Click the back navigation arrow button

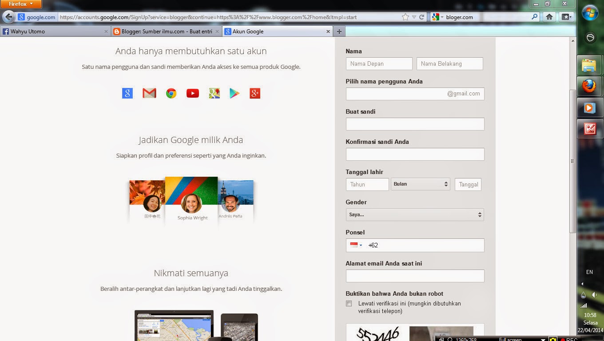click(8, 17)
